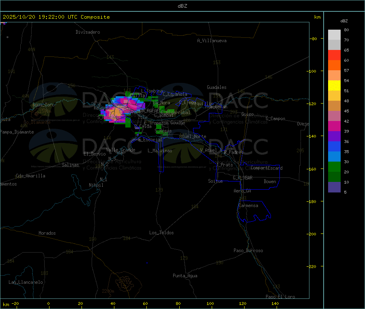This screenshot has height=309, width=365.
Task: Pick the magenta 39–42 dBZ legend swatch
Action: pos(334,126)
